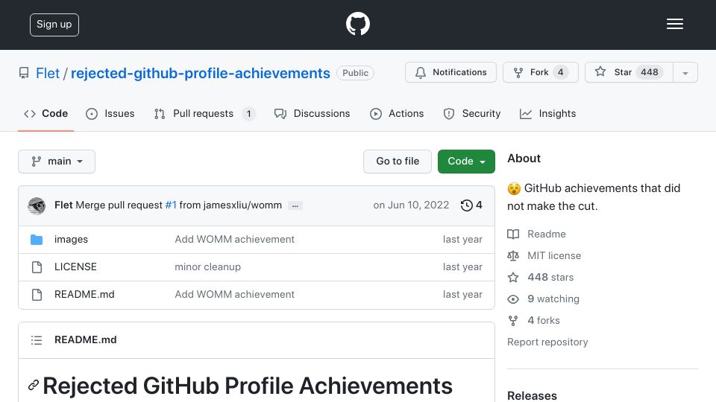This screenshot has height=402, width=716.
Task: Switch to the Issues tab
Action: click(x=110, y=113)
